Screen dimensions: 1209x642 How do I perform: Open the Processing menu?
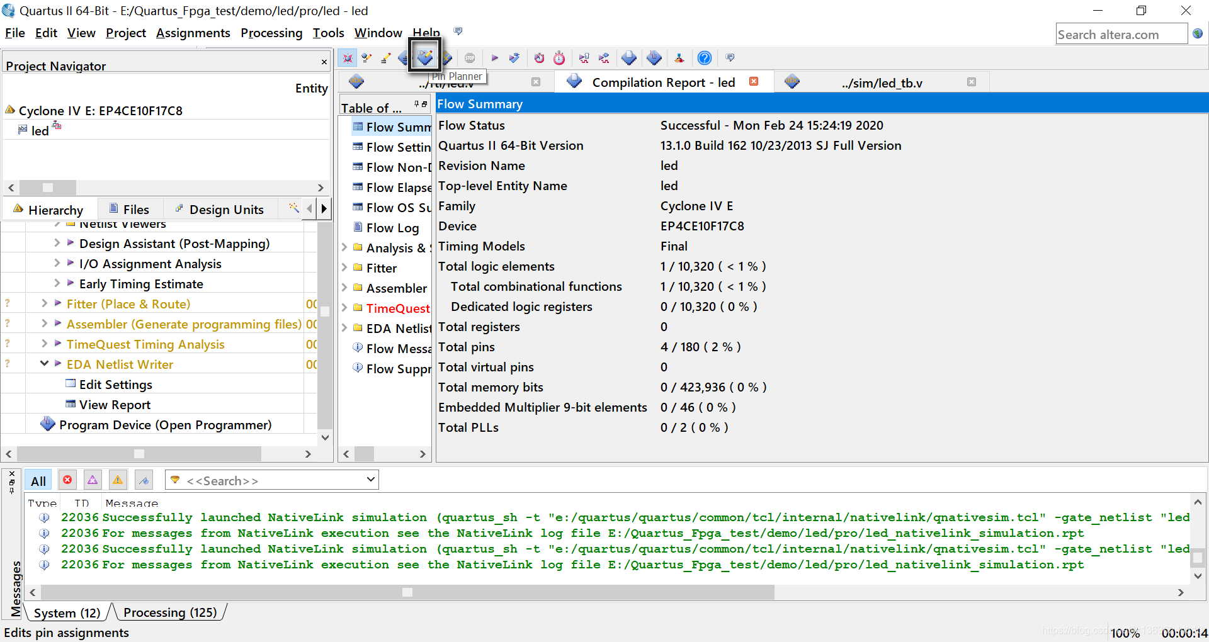pyautogui.click(x=271, y=33)
